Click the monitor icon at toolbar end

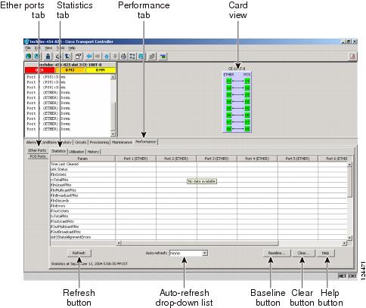(163, 57)
